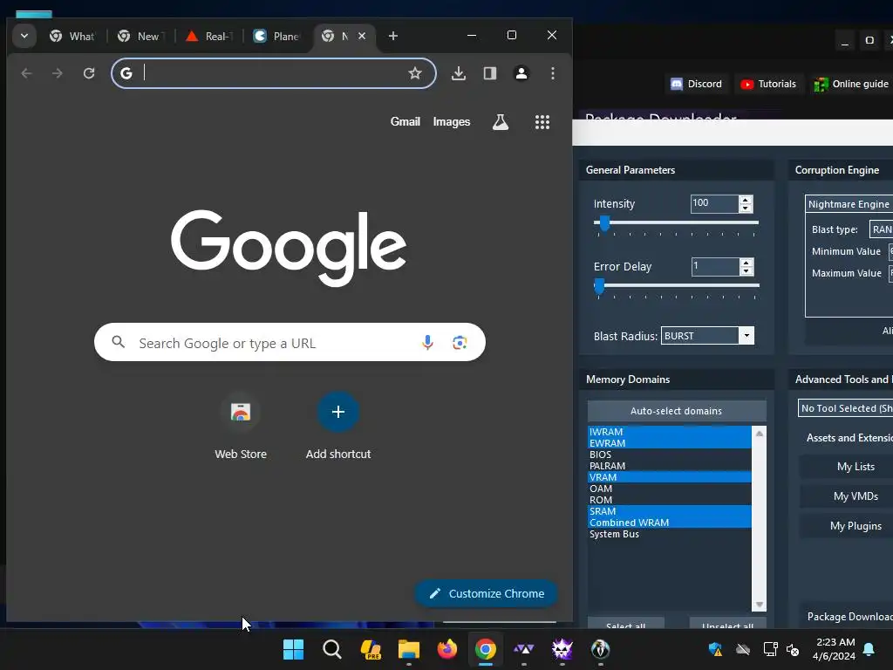Switch to the 'Plane' tab

tap(276, 36)
